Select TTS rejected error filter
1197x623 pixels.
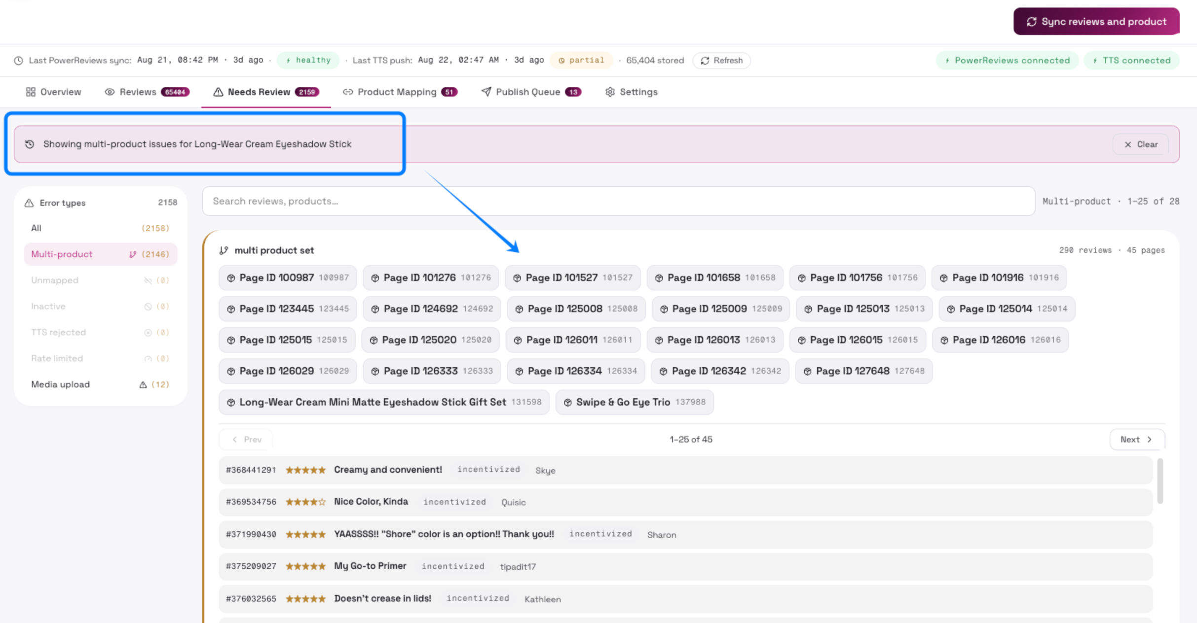[100, 333]
